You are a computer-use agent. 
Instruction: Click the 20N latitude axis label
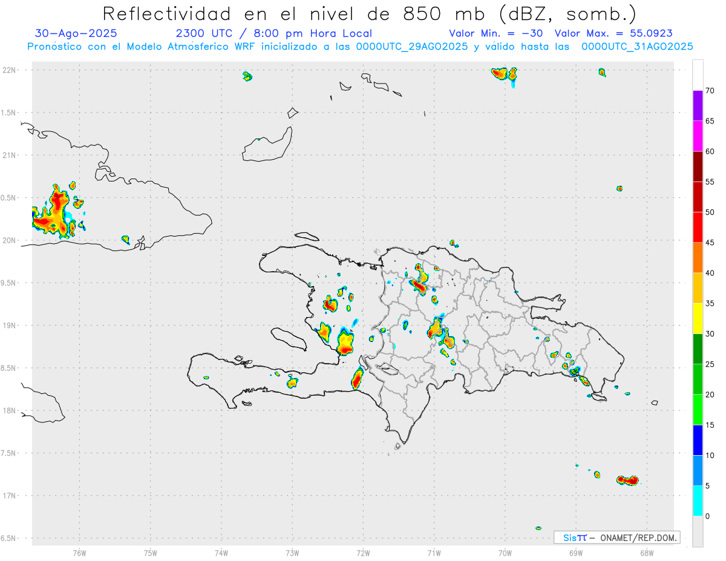tap(10, 240)
